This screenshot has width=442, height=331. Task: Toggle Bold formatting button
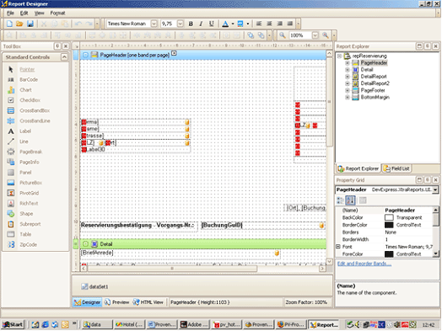tap(191, 24)
